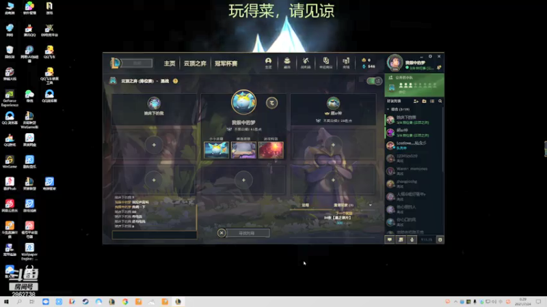Select the Little Legend thumbnail
547x307 pixels.
coord(216,150)
